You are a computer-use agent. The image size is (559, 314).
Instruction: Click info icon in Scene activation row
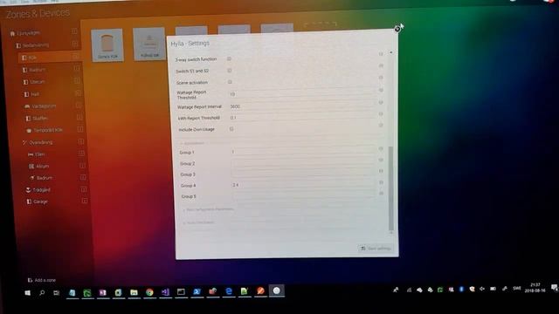point(381,78)
